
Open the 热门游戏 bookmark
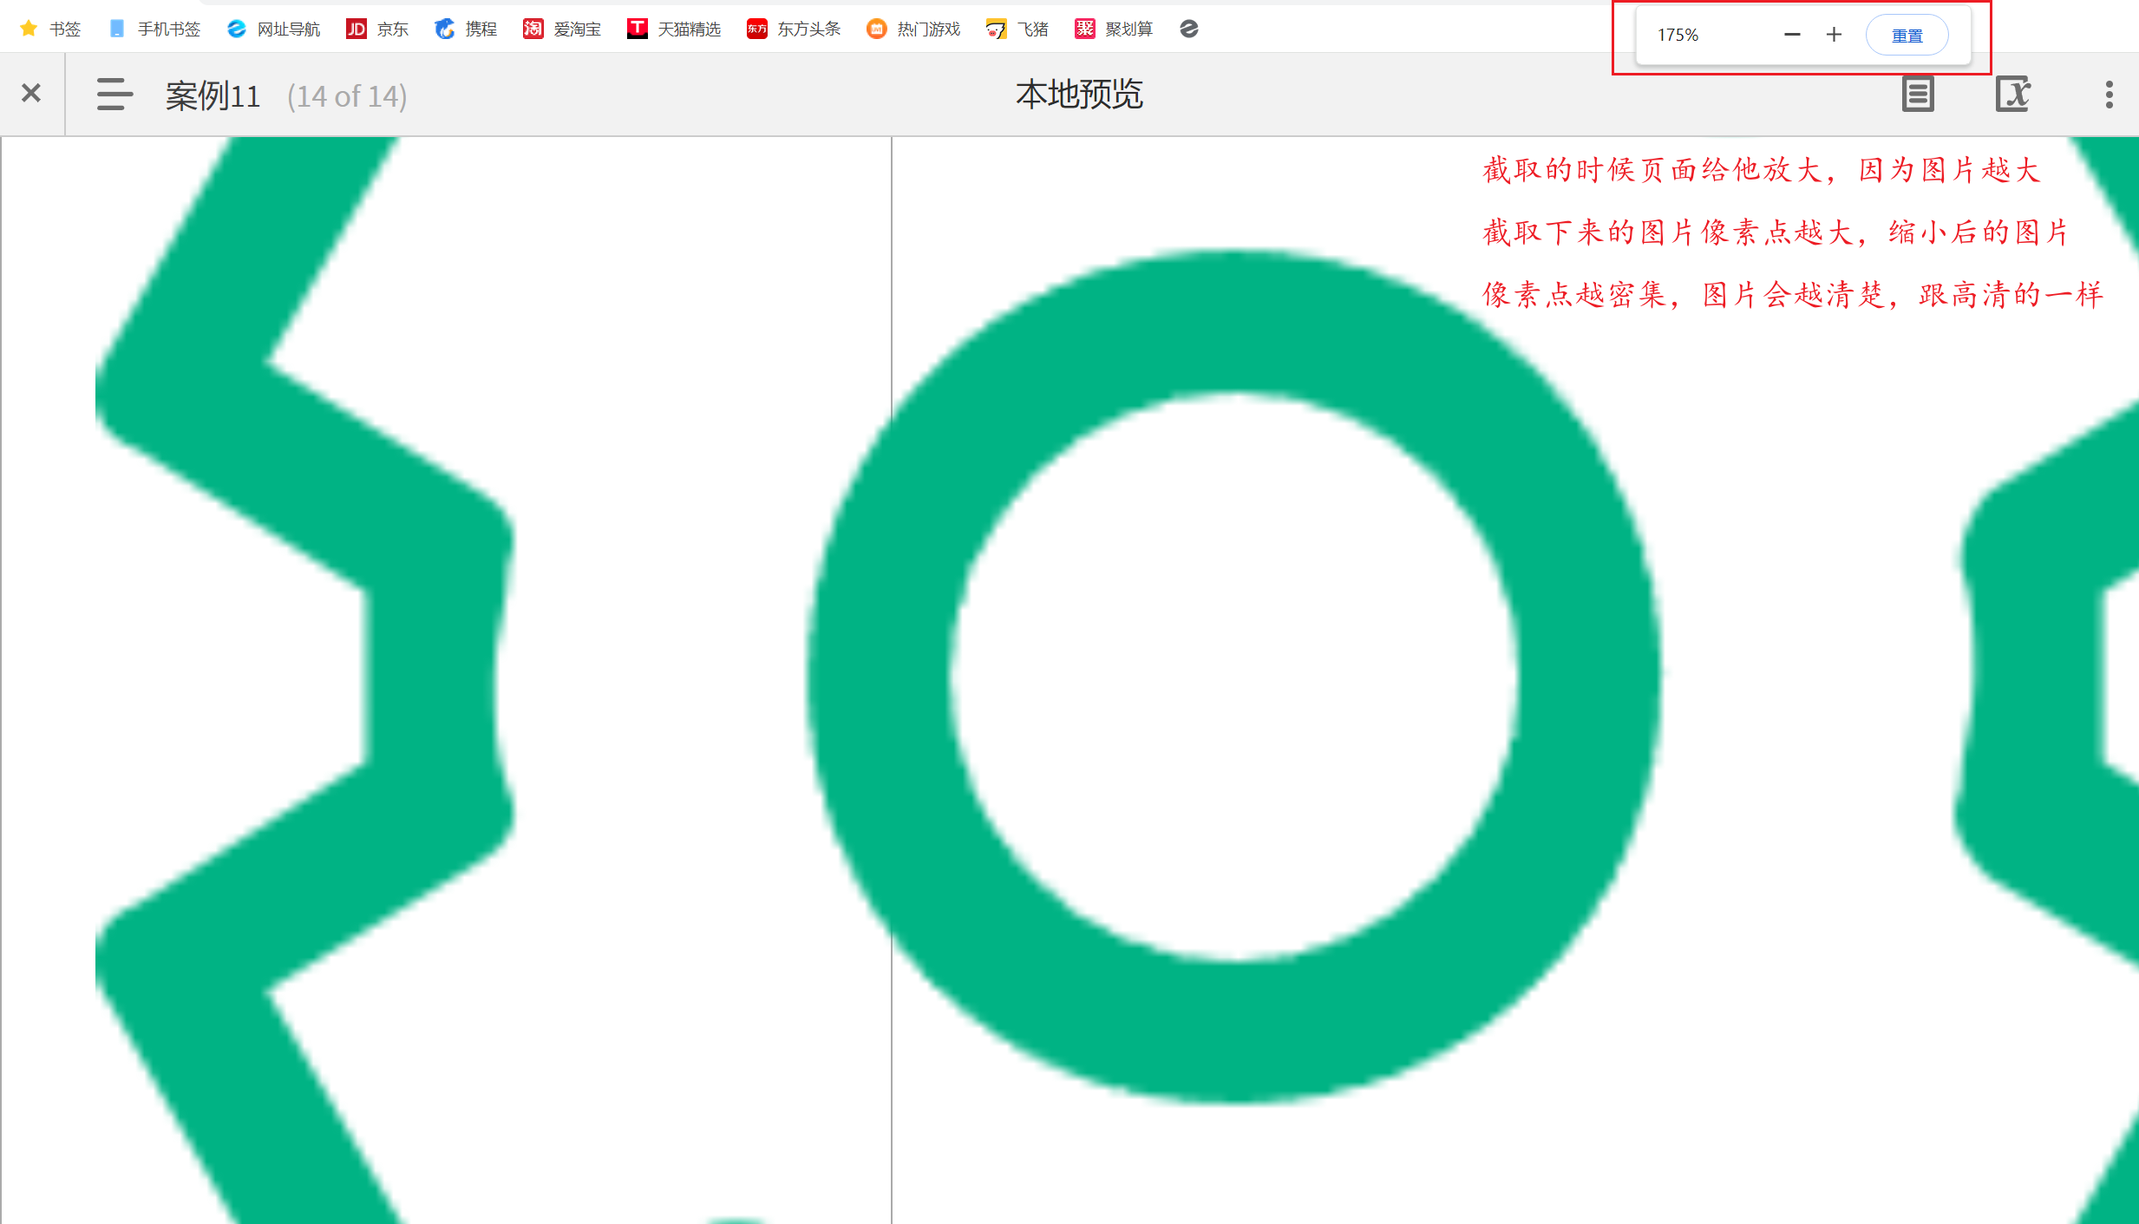913,29
